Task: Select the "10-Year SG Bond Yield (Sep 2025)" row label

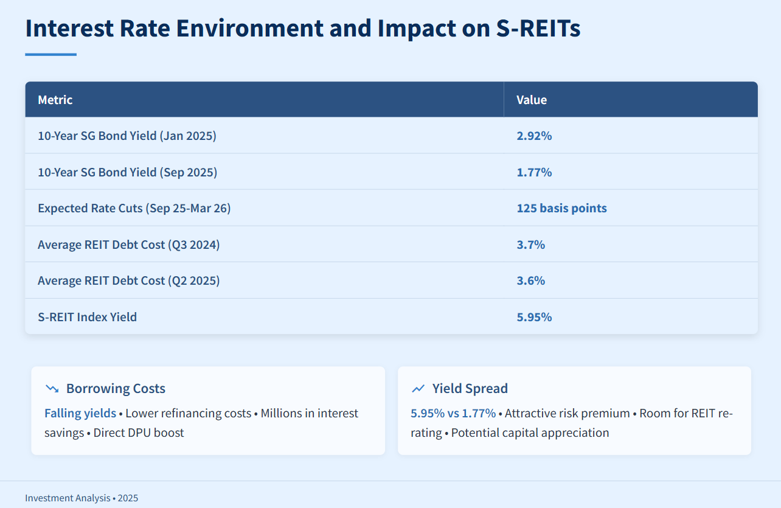Action: (127, 172)
